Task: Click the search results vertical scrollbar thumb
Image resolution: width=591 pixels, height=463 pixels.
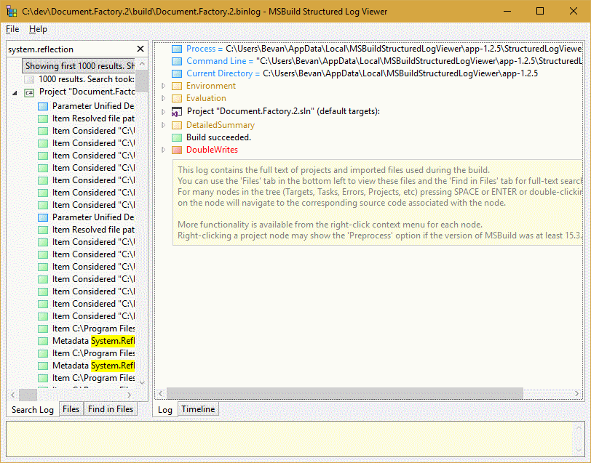Action: (x=142, y=80)
